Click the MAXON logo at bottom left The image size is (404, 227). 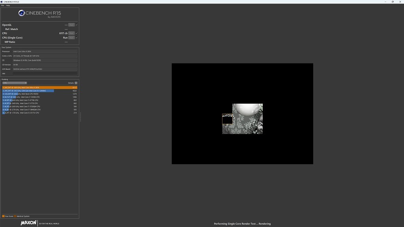tap(28, 223)
